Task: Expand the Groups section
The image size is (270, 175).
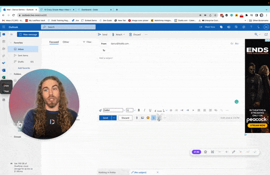Action: pyautogui.click(x=11, y=137)
